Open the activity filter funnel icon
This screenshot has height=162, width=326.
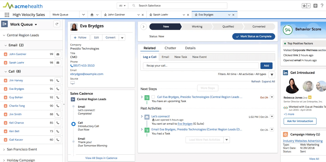click(272, 75)
